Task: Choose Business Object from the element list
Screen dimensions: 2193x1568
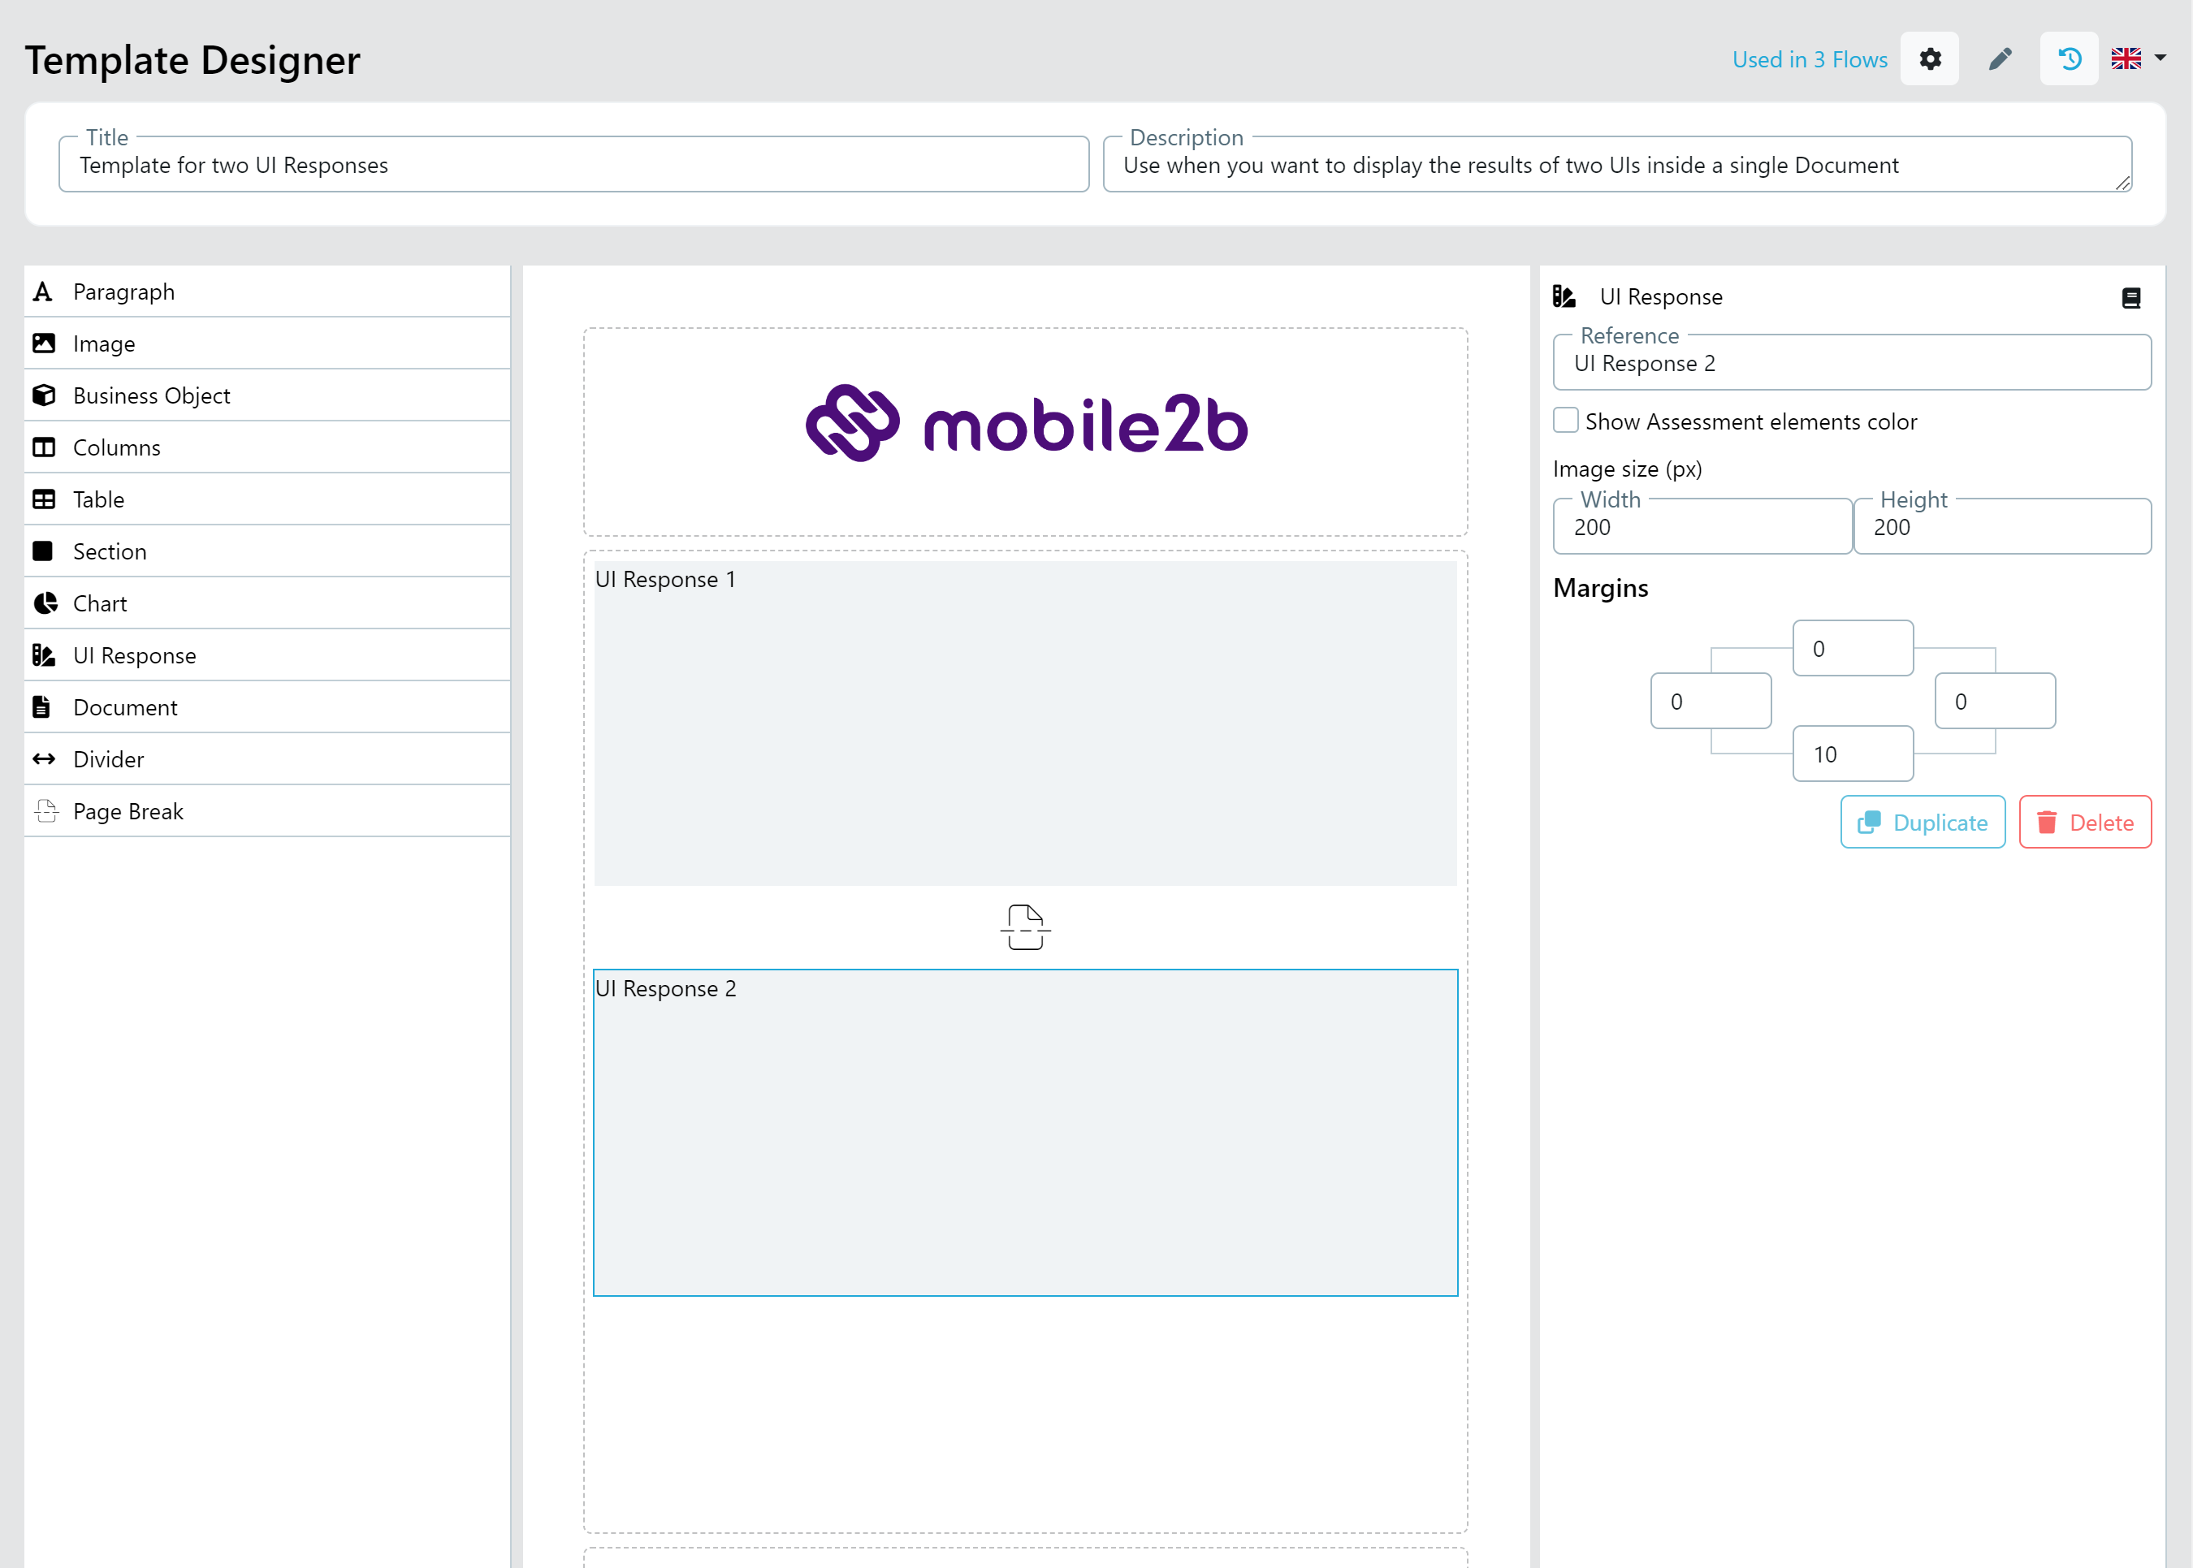Action: coord(266,396)
